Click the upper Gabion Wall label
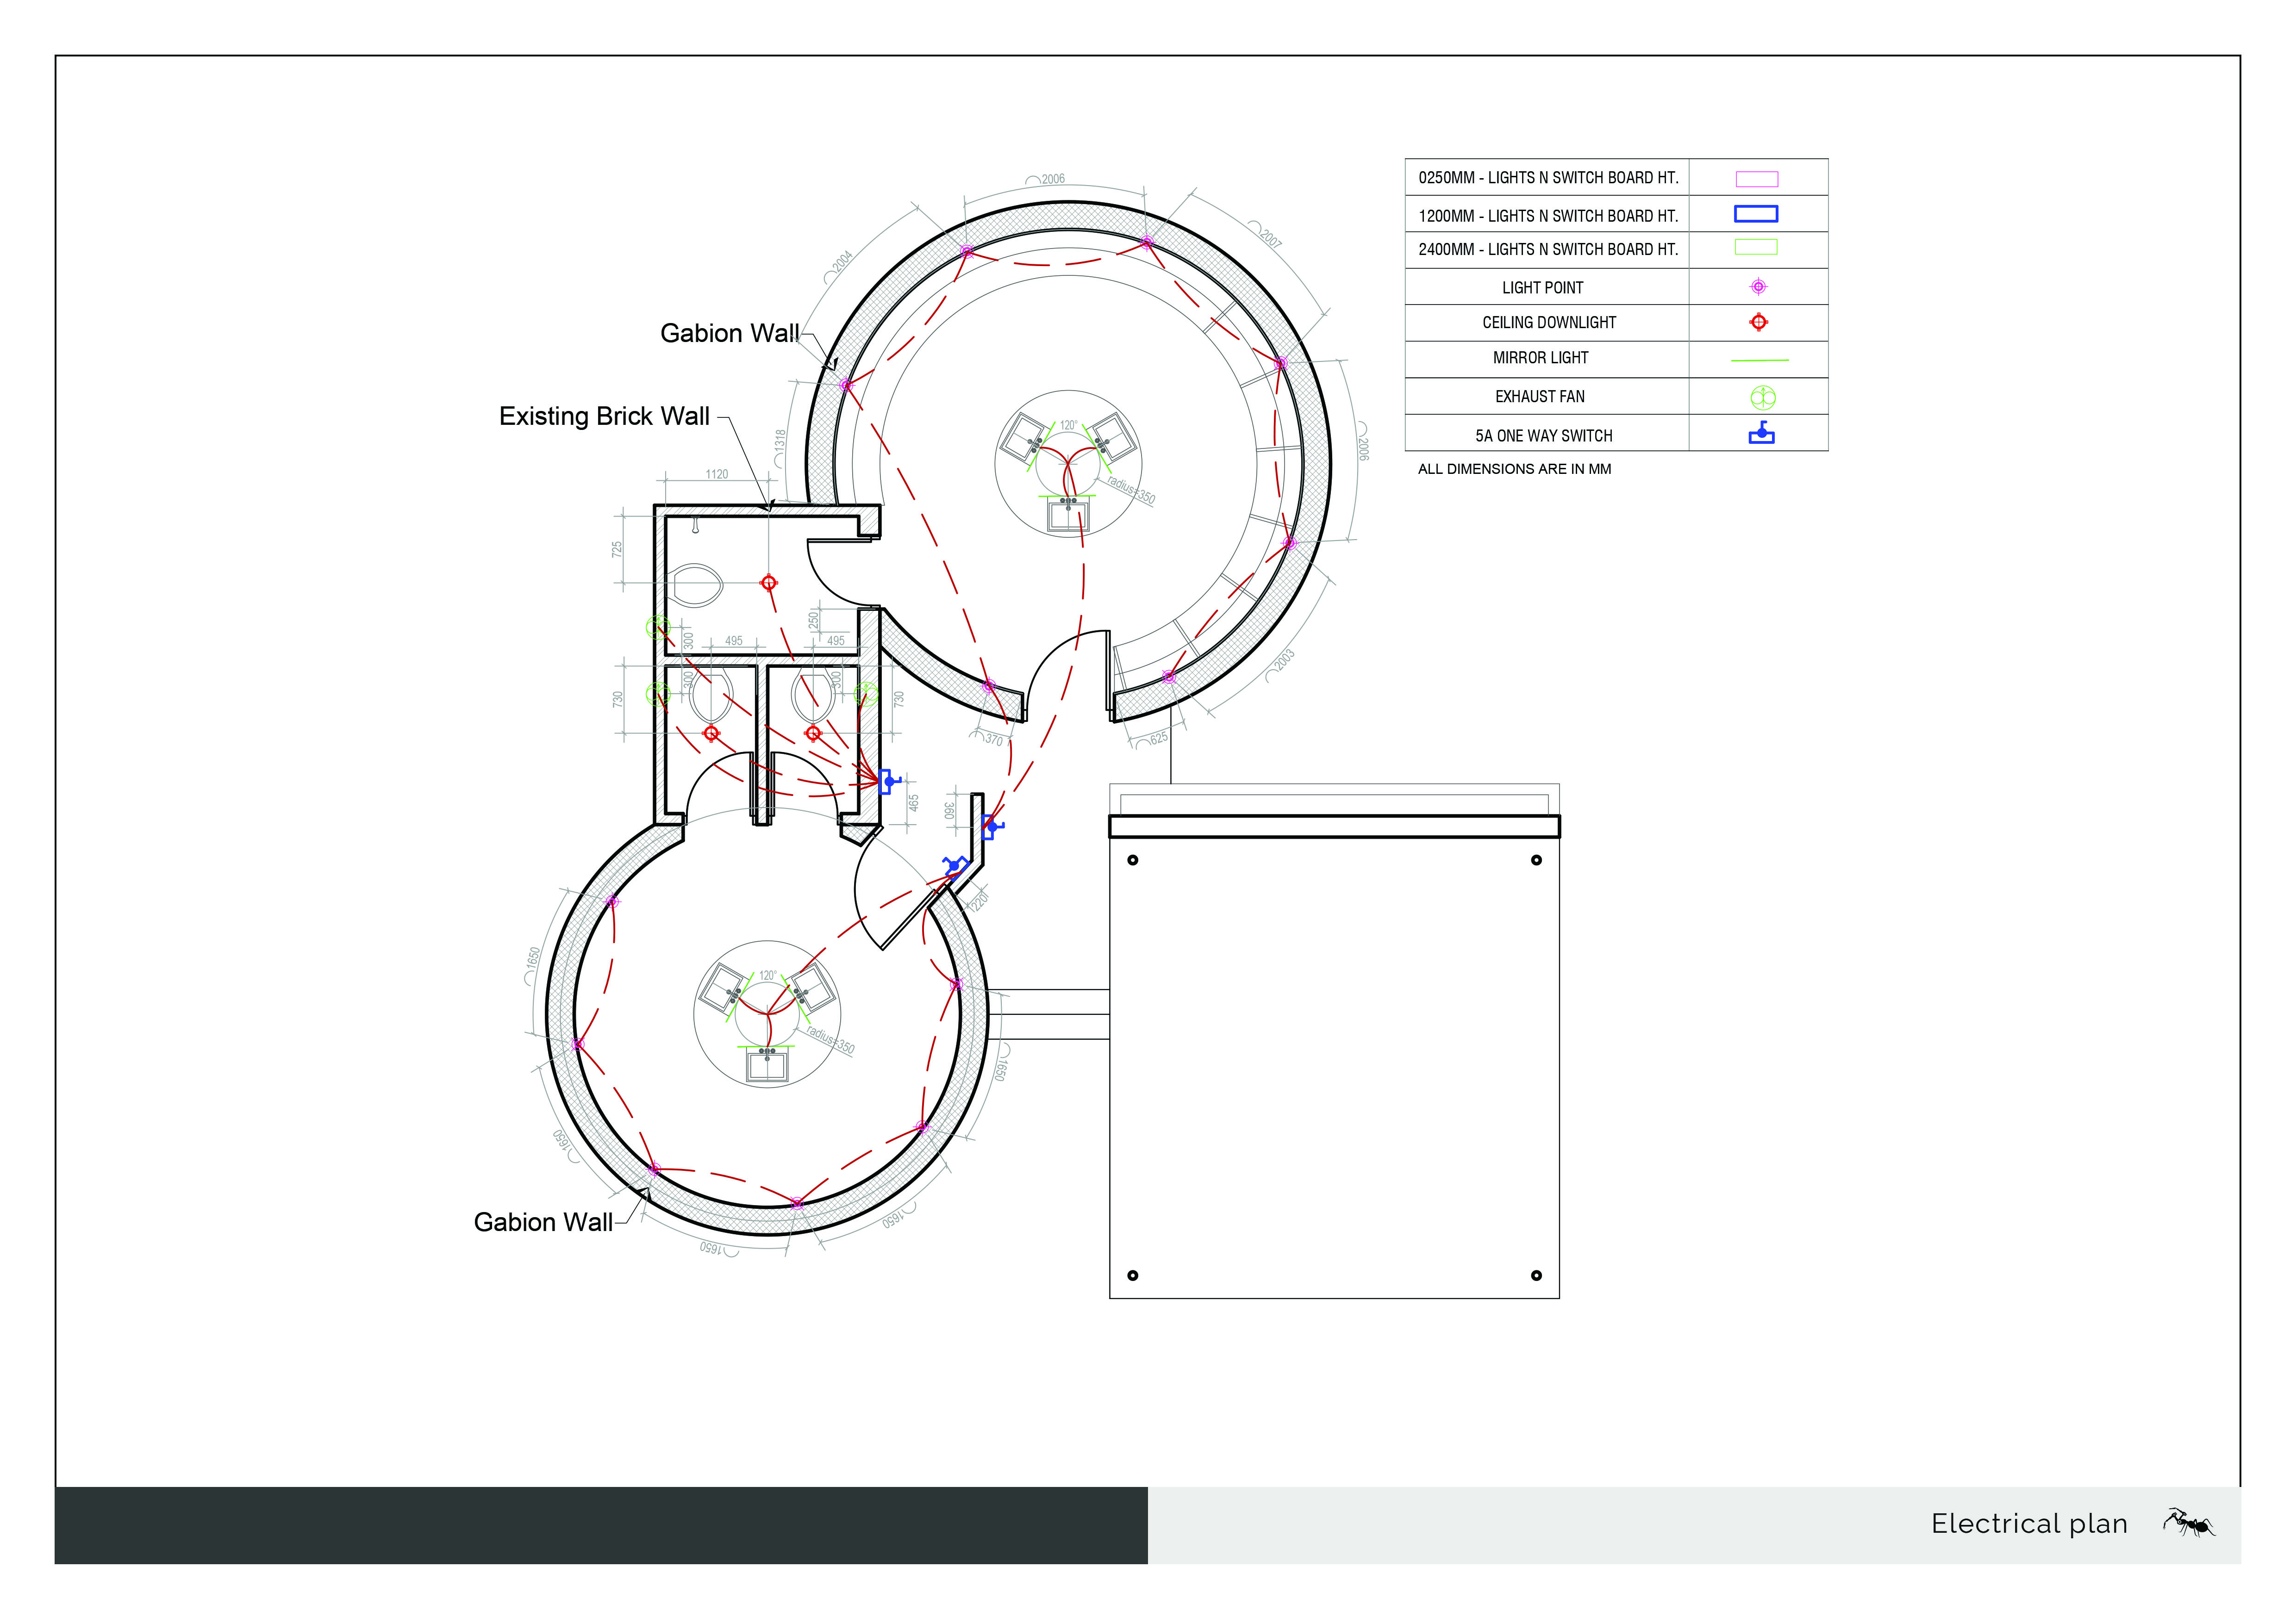 (729, 333)
